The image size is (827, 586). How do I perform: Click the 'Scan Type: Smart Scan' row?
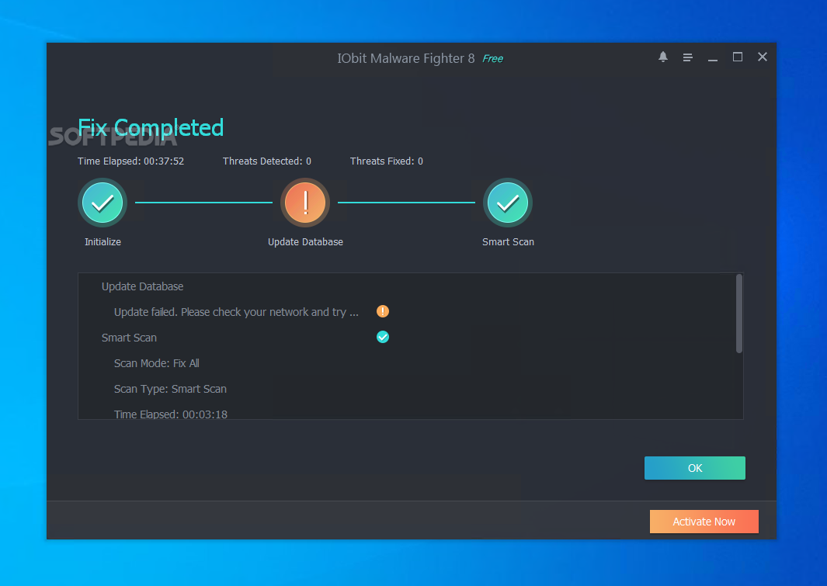(x=170, y=389)
